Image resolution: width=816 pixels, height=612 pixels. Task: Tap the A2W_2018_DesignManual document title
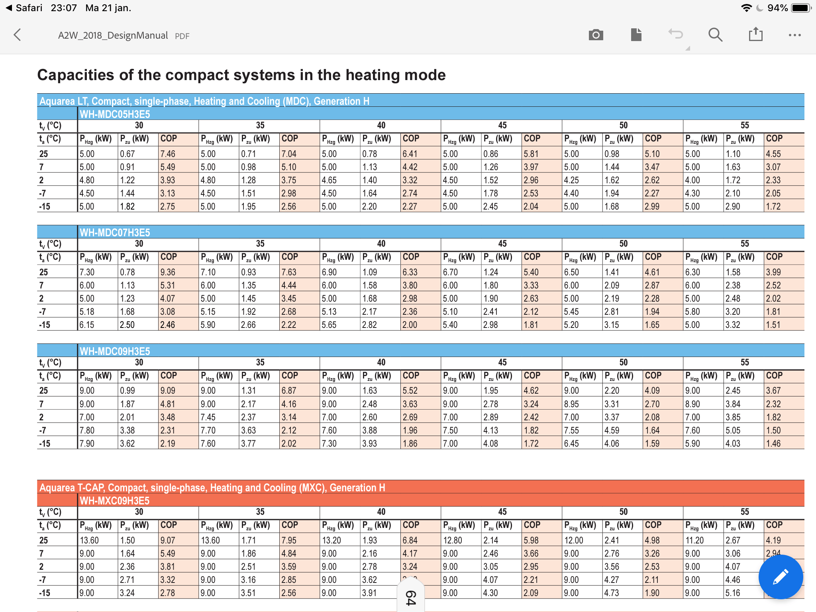tap(113, 35)
